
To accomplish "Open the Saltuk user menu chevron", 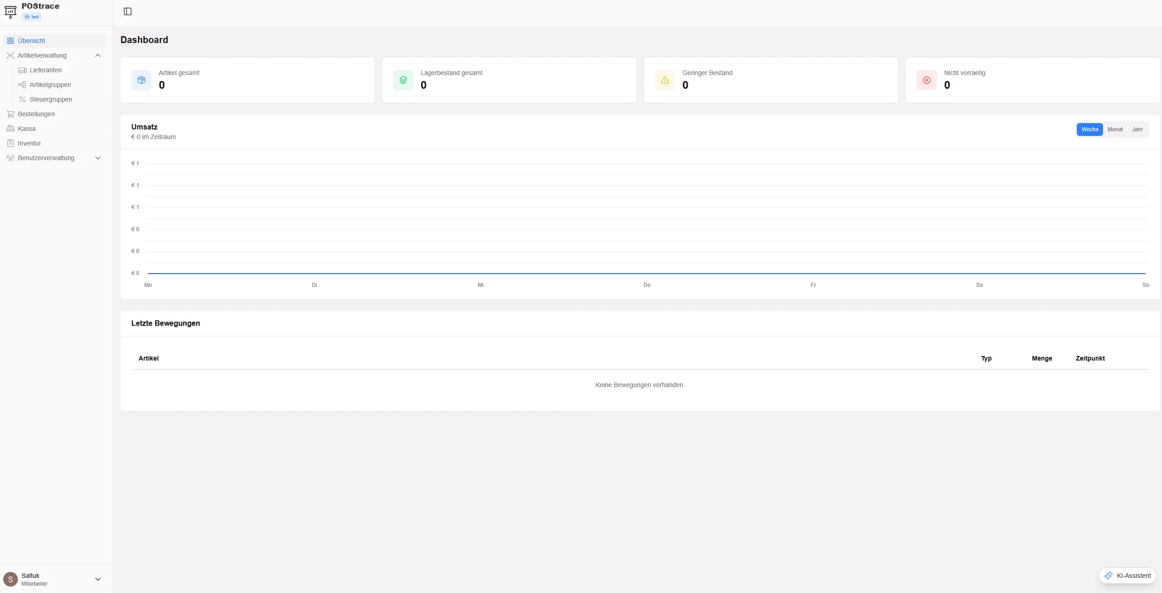I will point(98,579).
